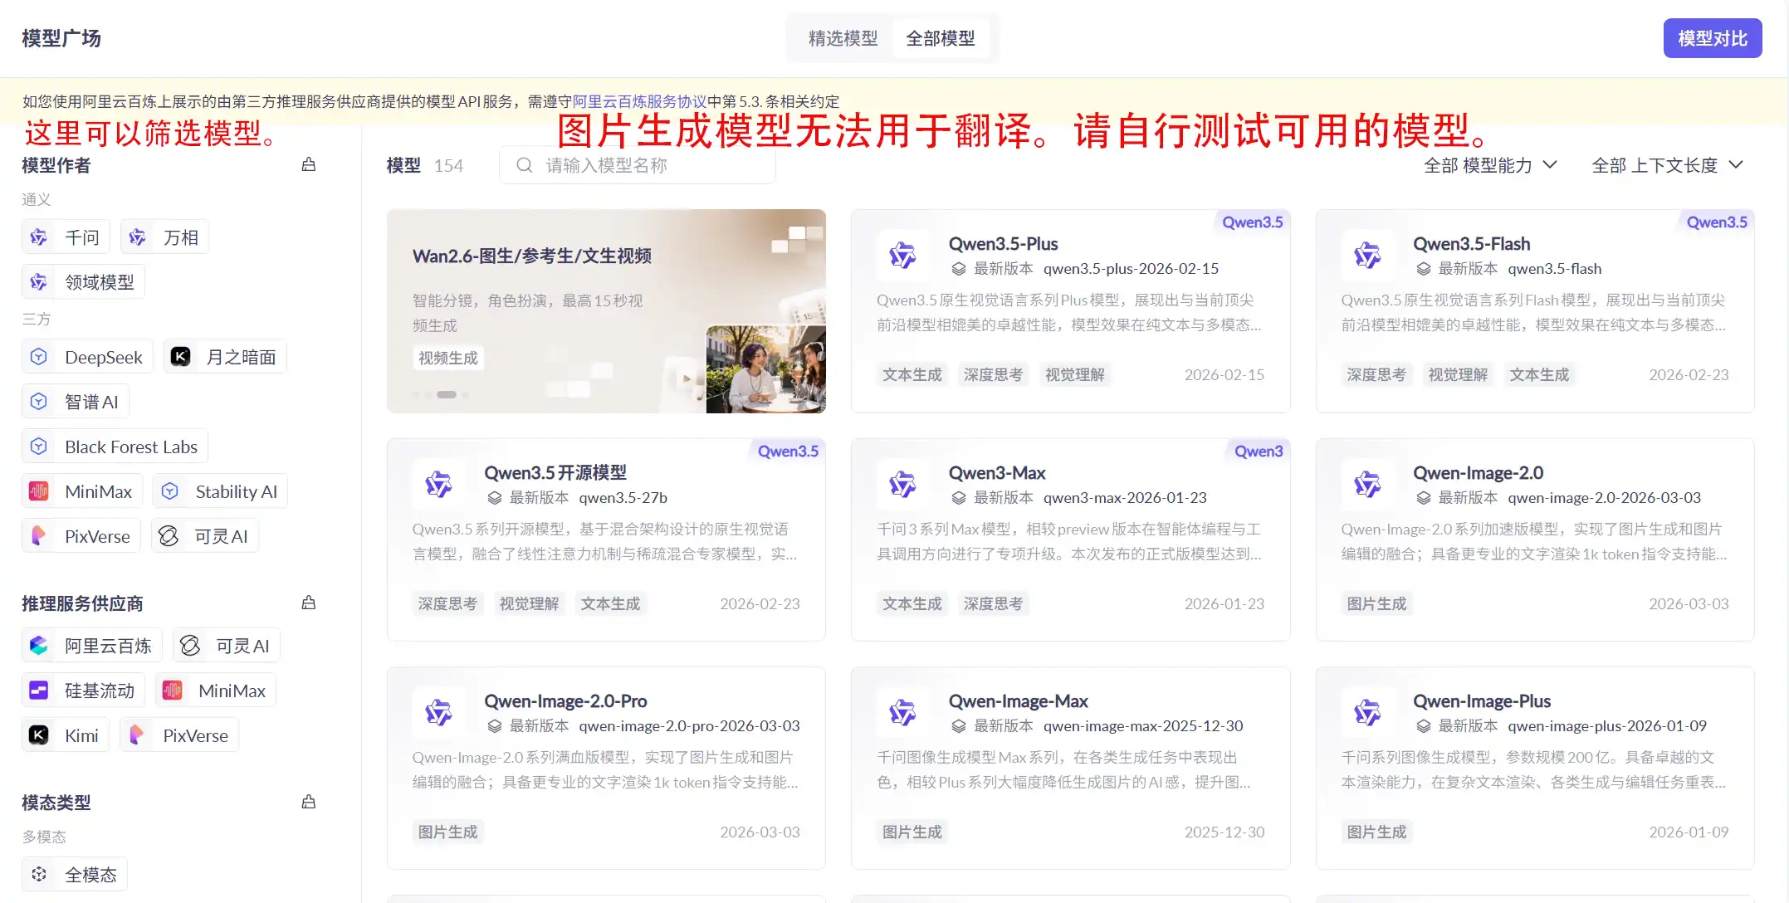Click the Qwen logo on the Qwen3-Max card
Screen dimensions: 1789x903
click(902, 484)
